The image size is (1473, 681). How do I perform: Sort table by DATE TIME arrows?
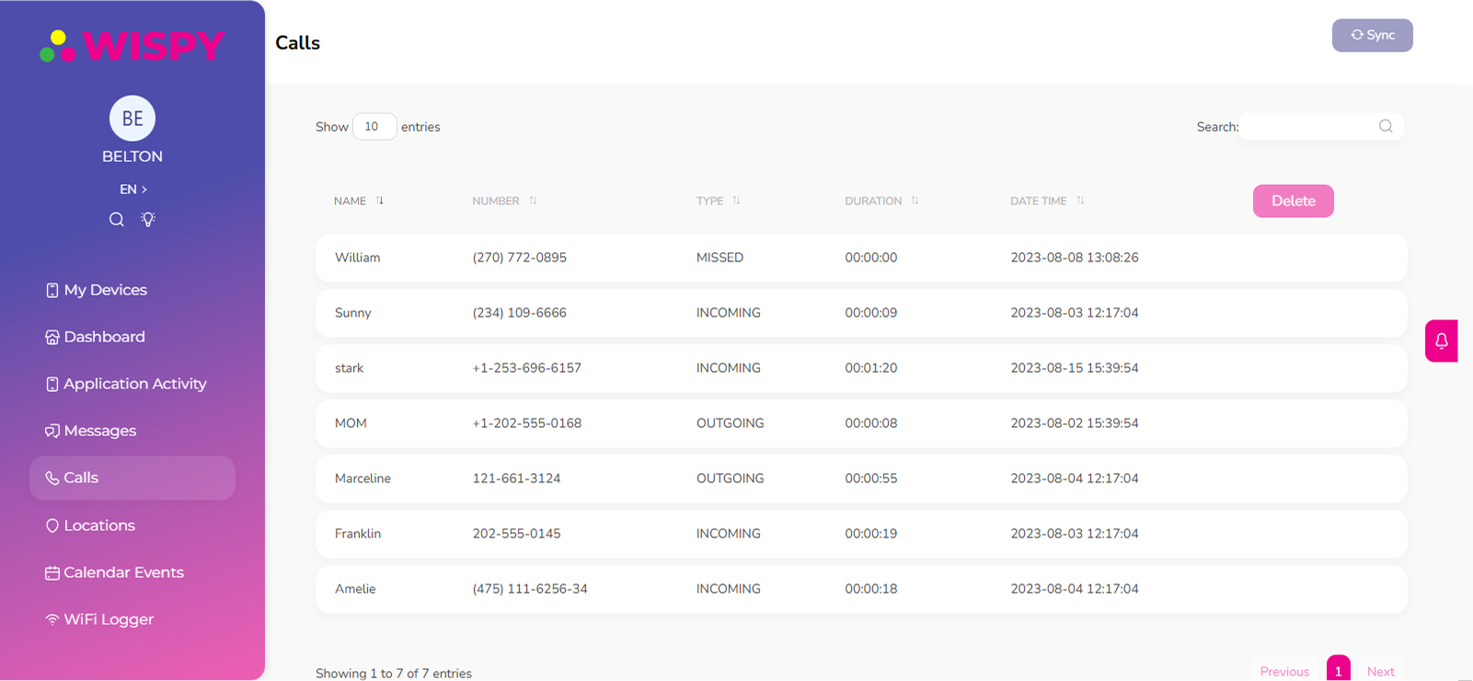pyautogui.click(x=1081, y=200)
